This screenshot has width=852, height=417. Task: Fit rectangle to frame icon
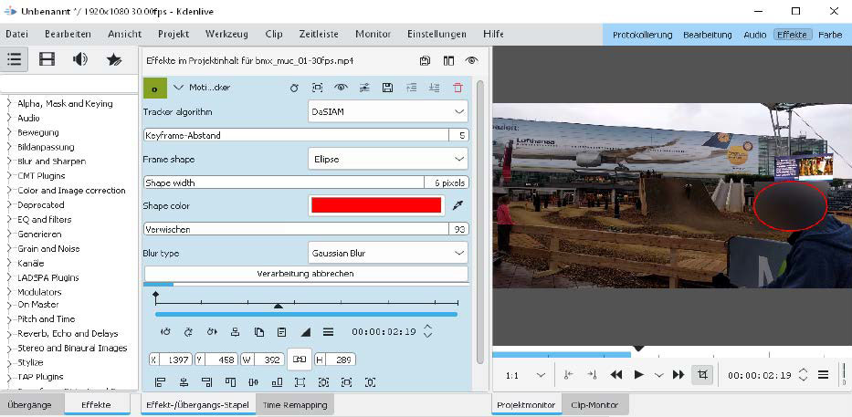tap(300, 383)
